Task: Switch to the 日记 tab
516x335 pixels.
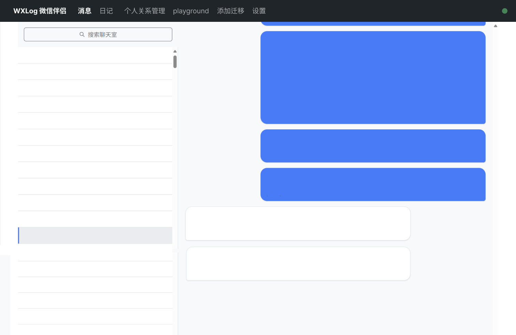Action: [x=106, y=11]
